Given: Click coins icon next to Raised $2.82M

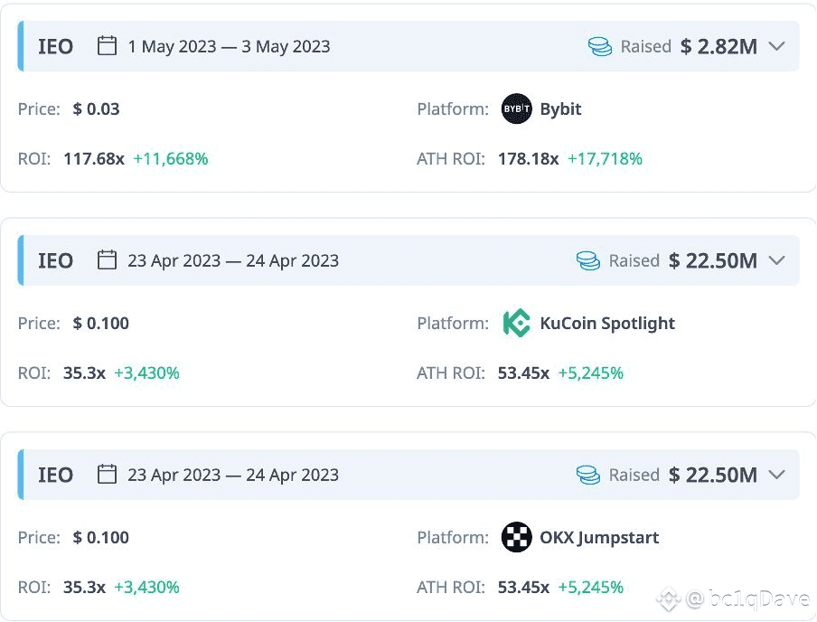Looking at the screenshot, I should click(600, 46).
